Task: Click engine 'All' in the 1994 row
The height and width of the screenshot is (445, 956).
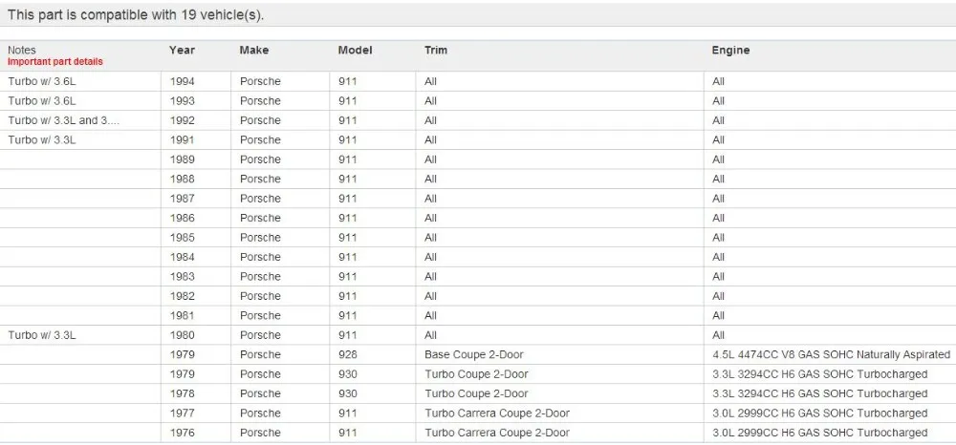Action: point(718,81)
